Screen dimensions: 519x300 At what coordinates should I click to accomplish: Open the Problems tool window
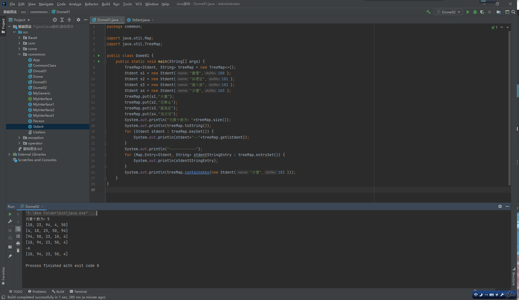point(37,291)
